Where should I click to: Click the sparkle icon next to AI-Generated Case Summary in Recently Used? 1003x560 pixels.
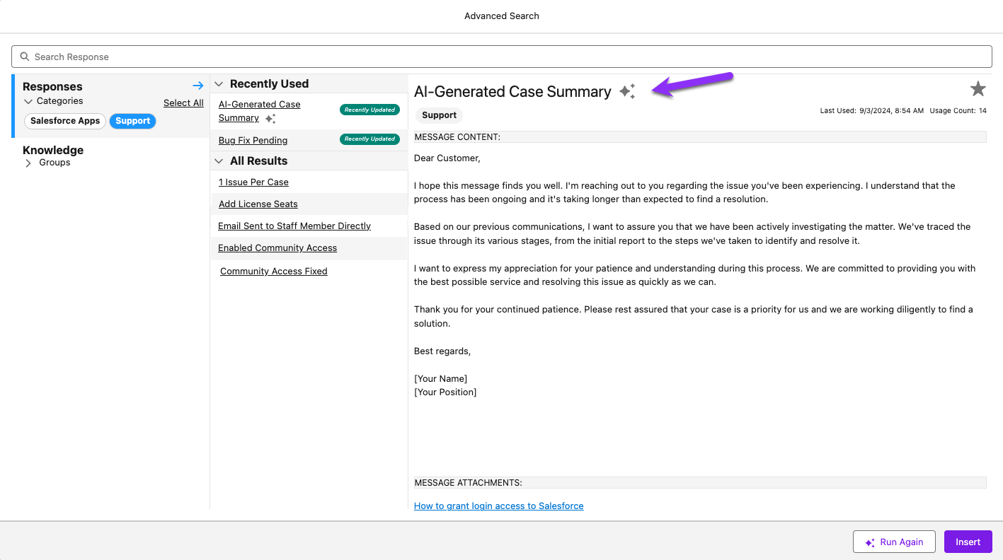270,119
